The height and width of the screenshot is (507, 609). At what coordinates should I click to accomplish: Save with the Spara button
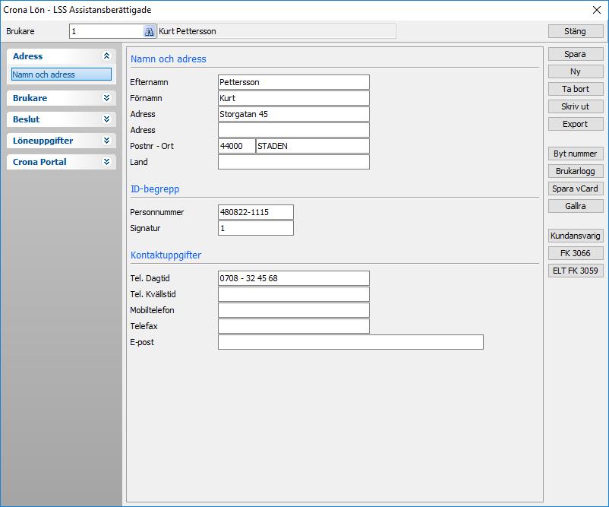(576, 54)
